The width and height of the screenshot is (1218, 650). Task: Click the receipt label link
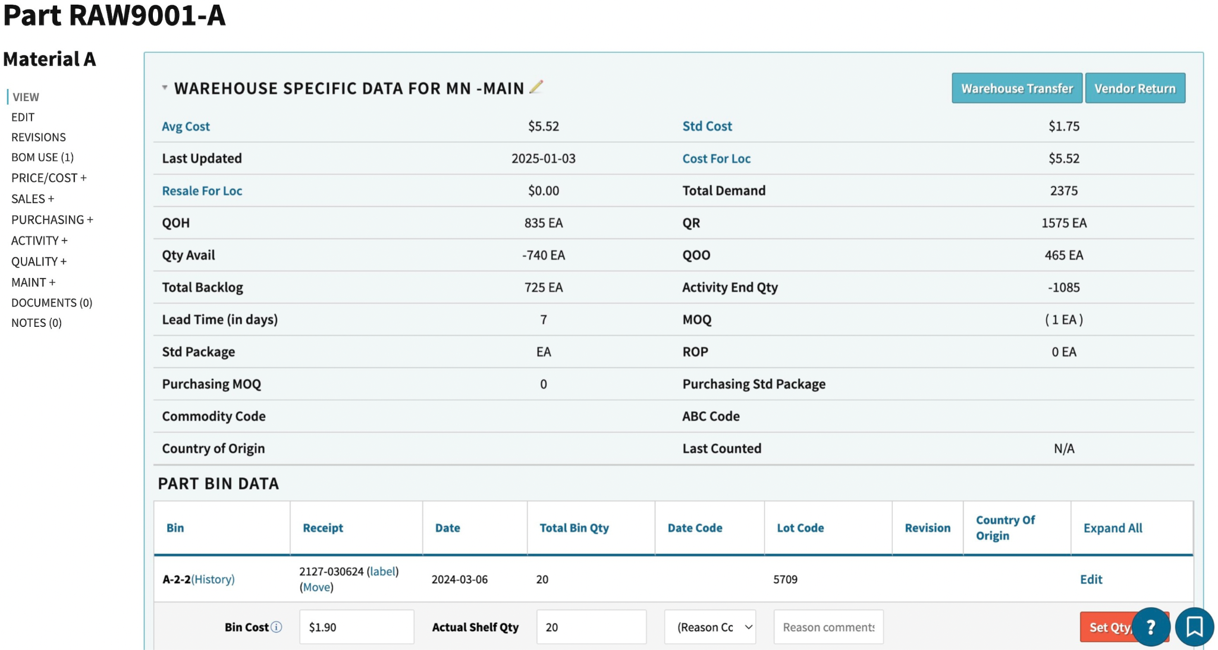coord(382,572)
